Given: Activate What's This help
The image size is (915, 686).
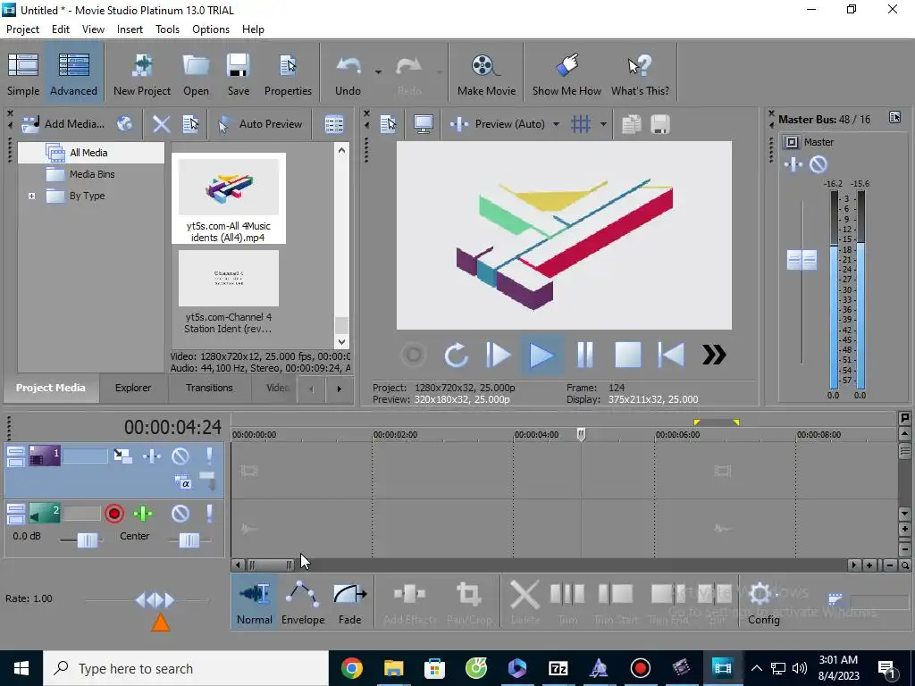Looking at the screenshot, I should [x=640, y=73].
